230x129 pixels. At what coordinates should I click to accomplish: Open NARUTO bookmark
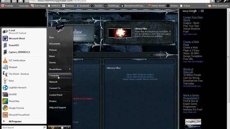(x=54, y=6)
